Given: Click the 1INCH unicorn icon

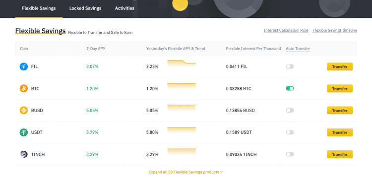Looking at the screenshot, I should pyautogui.click(x=24, y=154).
